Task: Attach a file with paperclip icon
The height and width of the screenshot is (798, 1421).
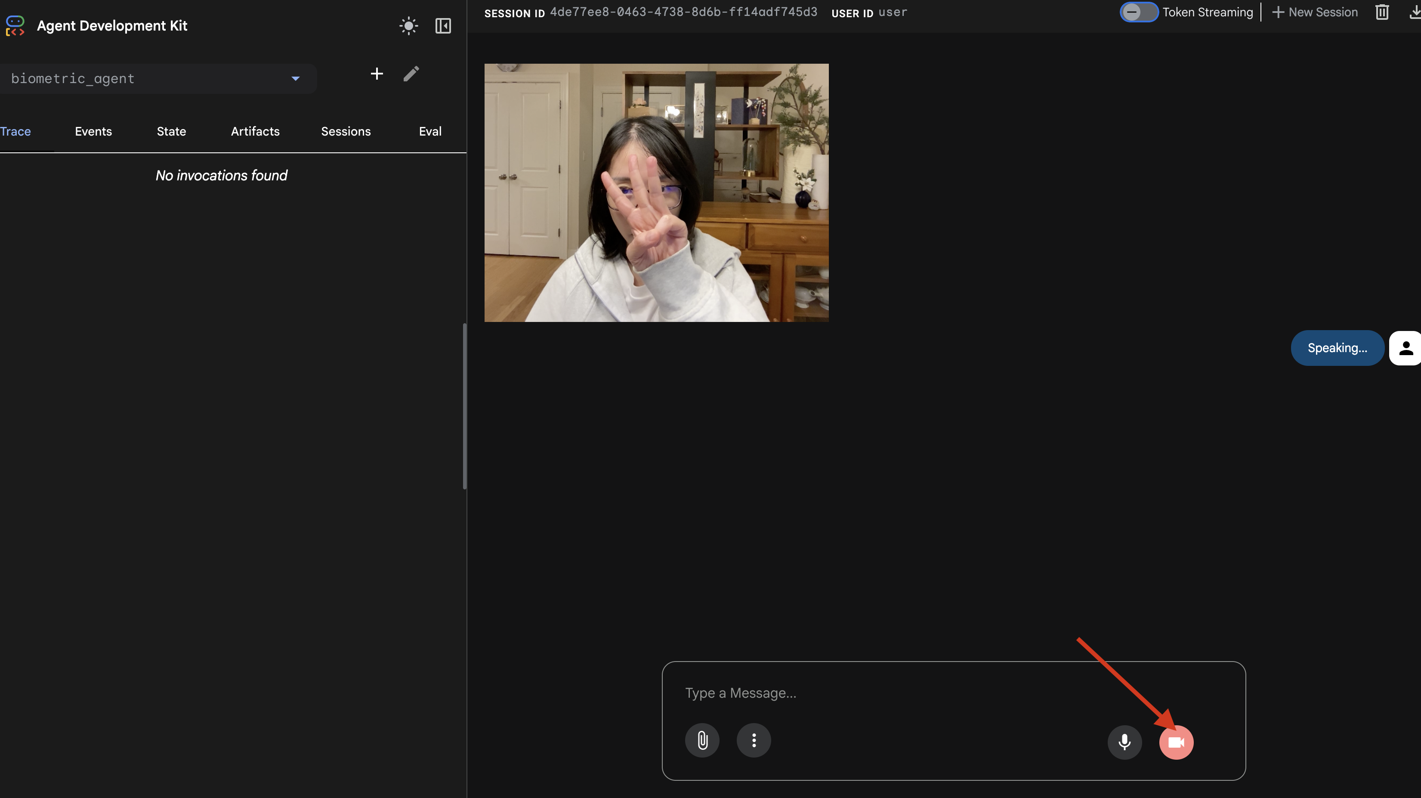Action: 701,740
